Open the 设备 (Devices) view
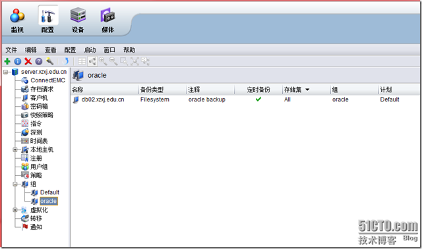 coord(78,21)
